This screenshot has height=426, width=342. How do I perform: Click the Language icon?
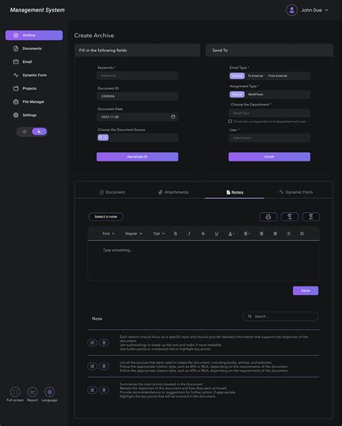[50, 392]
